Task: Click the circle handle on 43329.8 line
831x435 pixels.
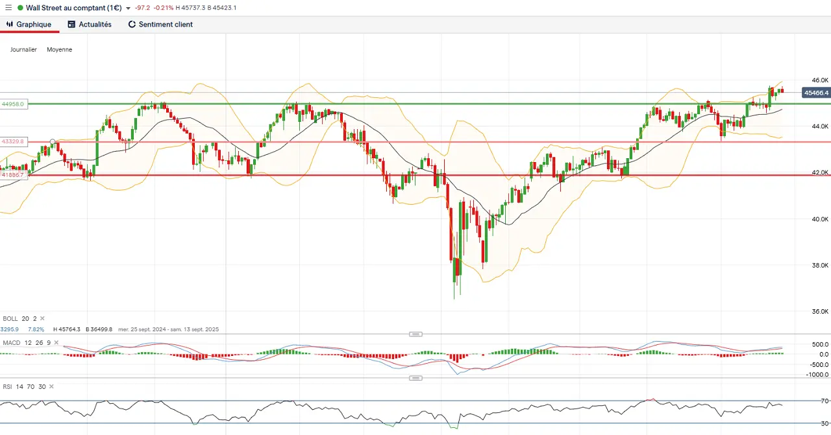Action: [53, 141]
